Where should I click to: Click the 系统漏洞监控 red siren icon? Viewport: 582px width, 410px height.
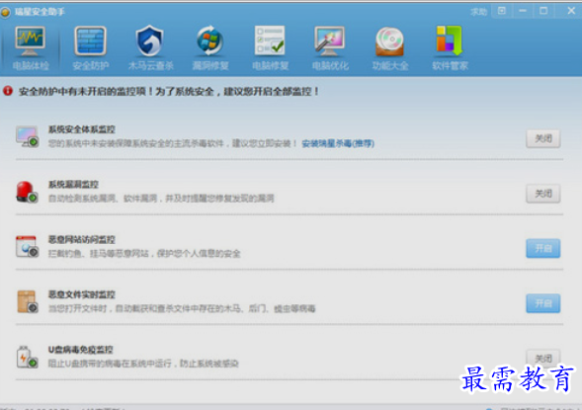27,192
